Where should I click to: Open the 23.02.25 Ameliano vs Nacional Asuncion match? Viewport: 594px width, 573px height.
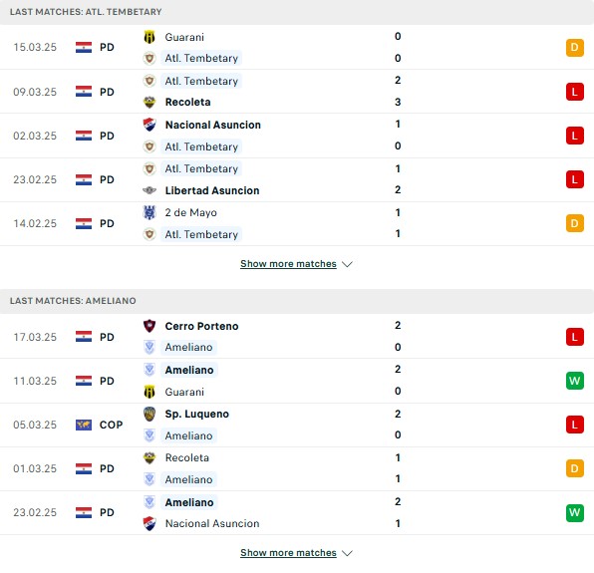(297, 513)
